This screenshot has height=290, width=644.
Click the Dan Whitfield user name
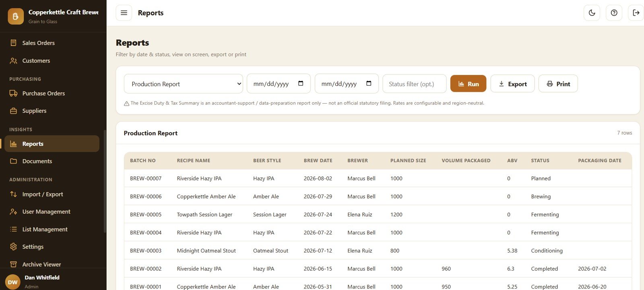click(42, 278)
